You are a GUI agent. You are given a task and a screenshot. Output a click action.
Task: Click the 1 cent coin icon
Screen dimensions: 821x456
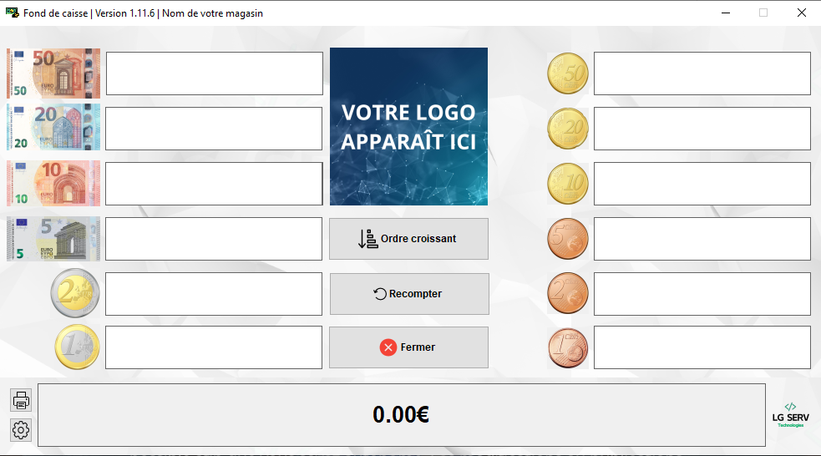pos(568,347)
